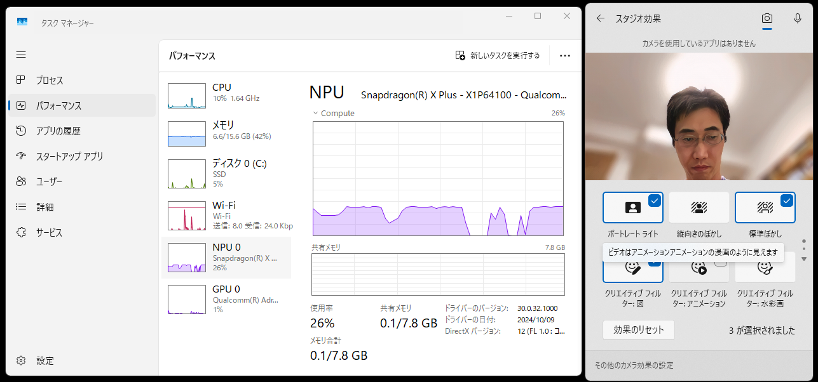Viewport: 818px width, 382px height.
Task: Click Run new task (新しいタスクを実行する)
Action: pos(498,56)
